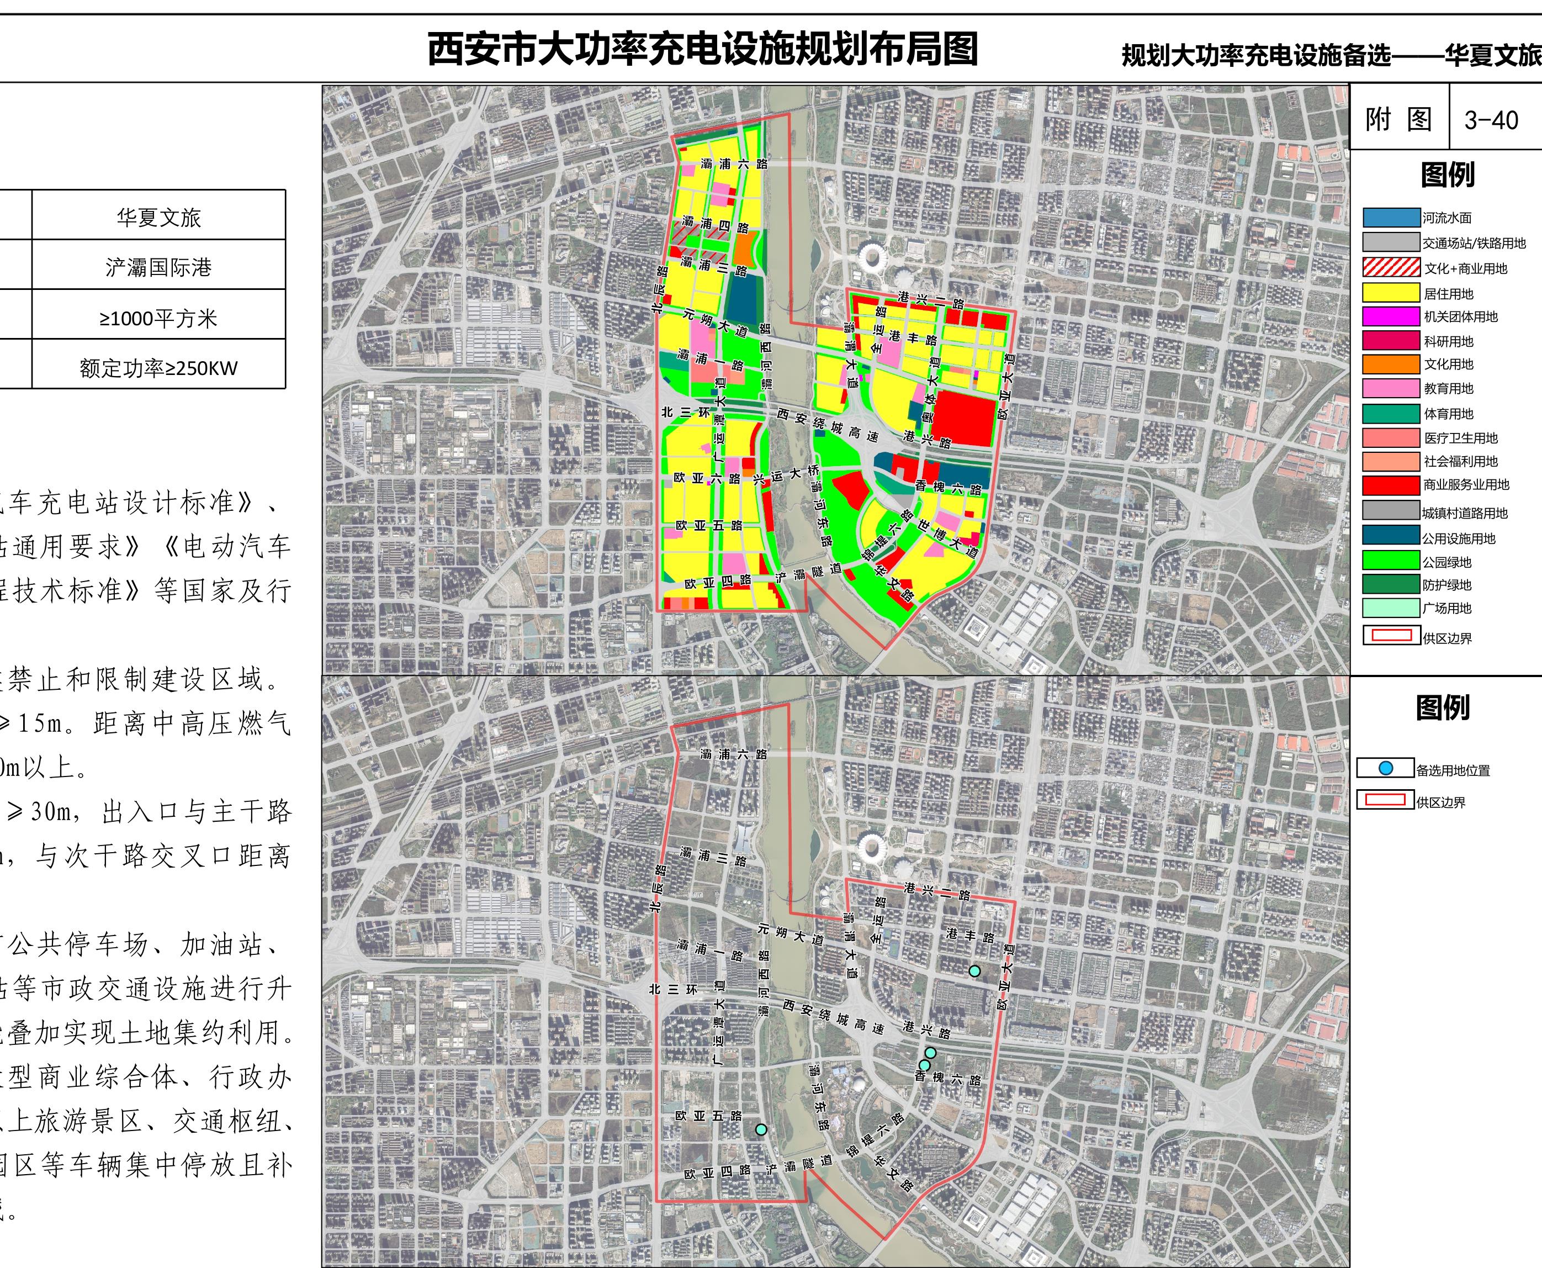Click the grey 城镇村道路用地 legend swatch

pyautogui.click(x=1391, y=510)
